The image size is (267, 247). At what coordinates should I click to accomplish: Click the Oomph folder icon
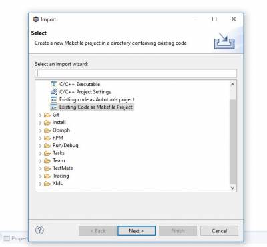tap(47, 130)
